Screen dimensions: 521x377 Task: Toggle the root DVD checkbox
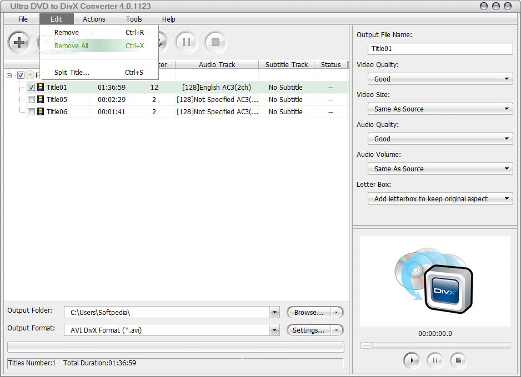(21, 75)
